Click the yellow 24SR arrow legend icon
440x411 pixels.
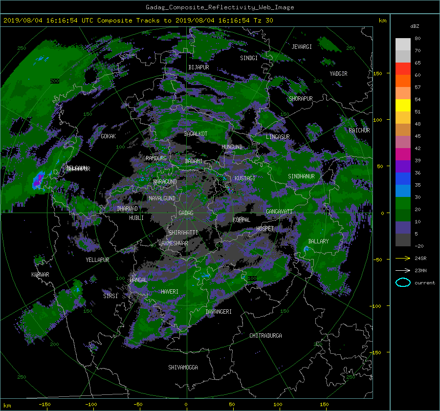[x=403, y=258]
